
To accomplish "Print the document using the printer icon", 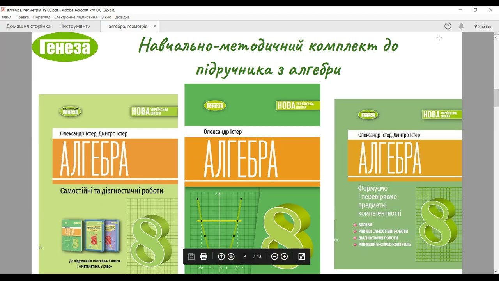I will [x=203, y=256].
